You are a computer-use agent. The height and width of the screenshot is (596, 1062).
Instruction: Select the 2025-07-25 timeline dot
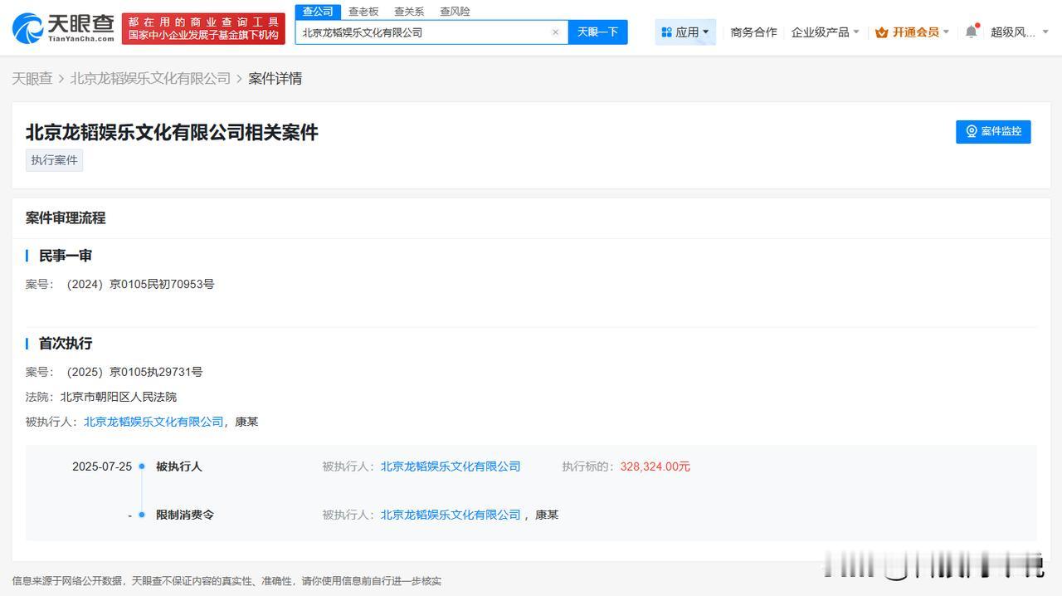[x=142, y=467]
